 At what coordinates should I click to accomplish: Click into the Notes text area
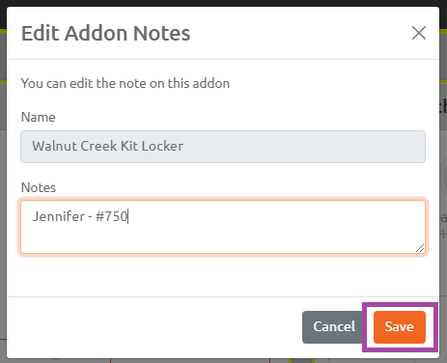coord(223,227)
